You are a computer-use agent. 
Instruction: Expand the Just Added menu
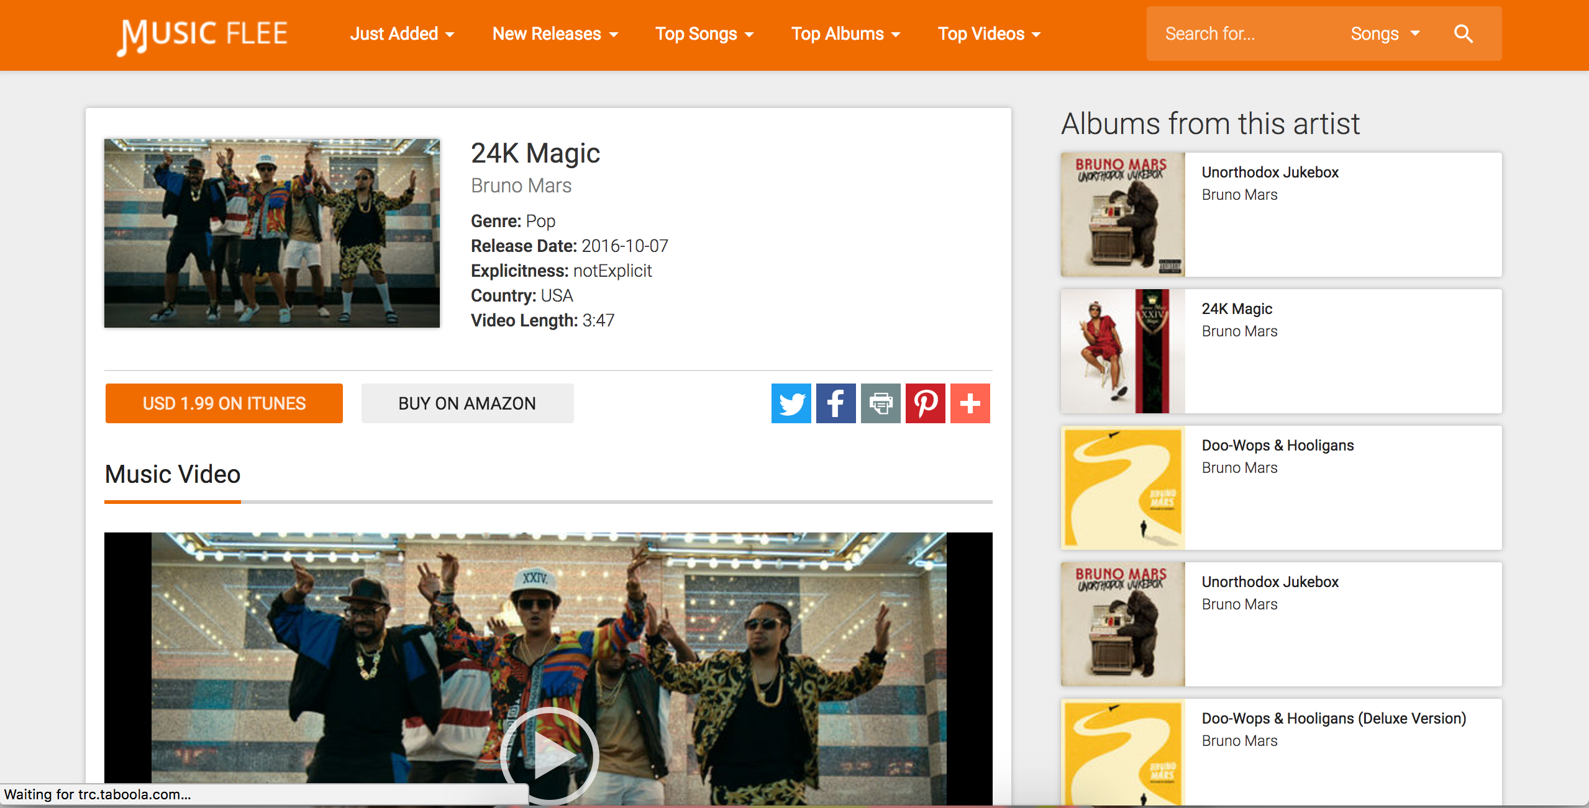[402, 34]
